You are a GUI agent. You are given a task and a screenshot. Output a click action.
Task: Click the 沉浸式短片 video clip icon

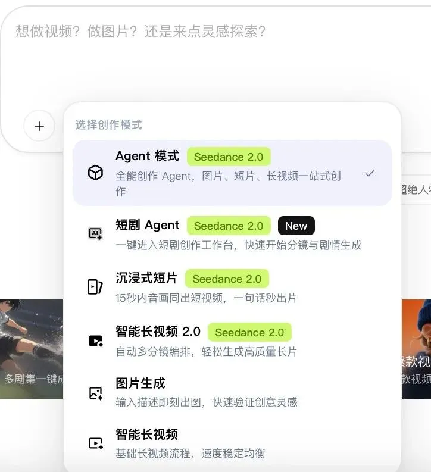95,286
